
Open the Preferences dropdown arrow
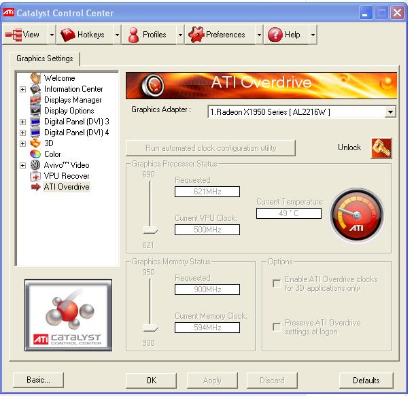[259, 35]
